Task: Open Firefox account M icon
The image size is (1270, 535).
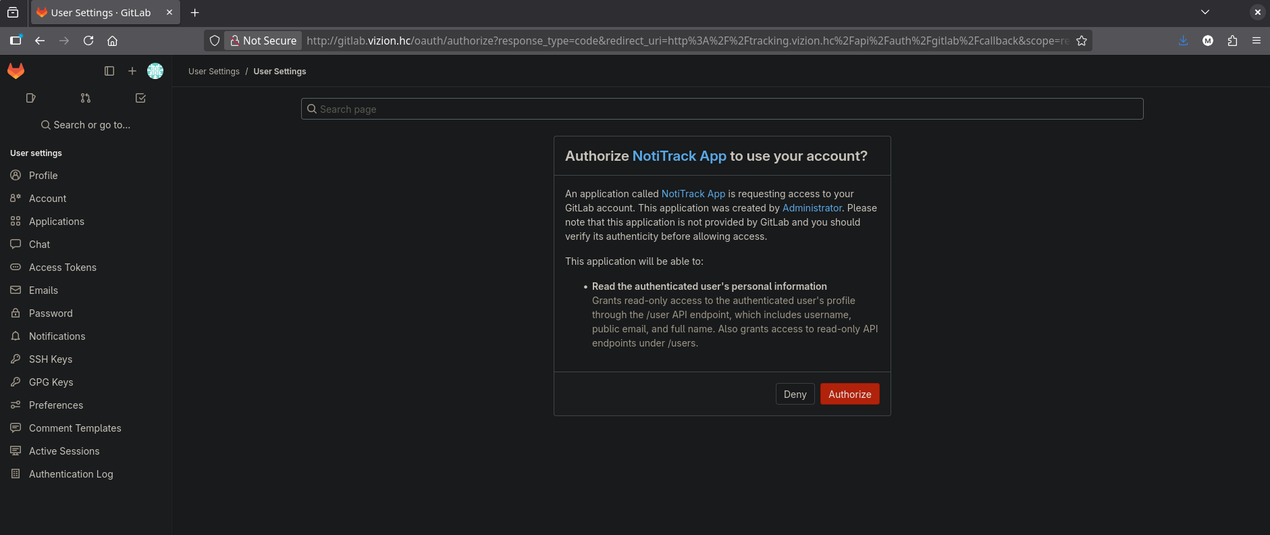Action: click(x=1208, y=41)
